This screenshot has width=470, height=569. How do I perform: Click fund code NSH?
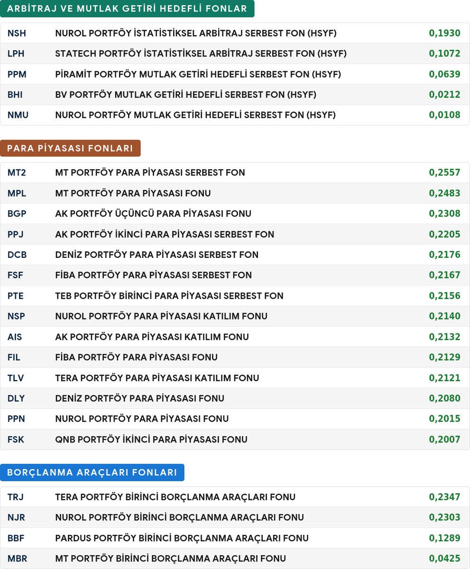tap(17, 33)
